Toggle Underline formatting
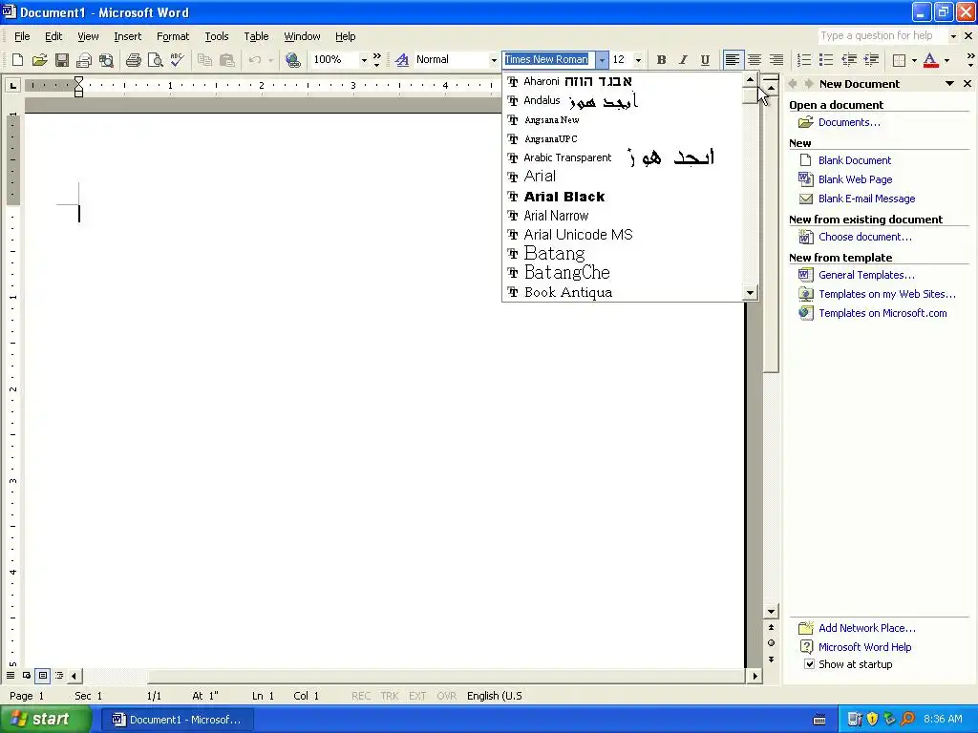The width and height of the screenshot is (978, 733). (705, 60)
